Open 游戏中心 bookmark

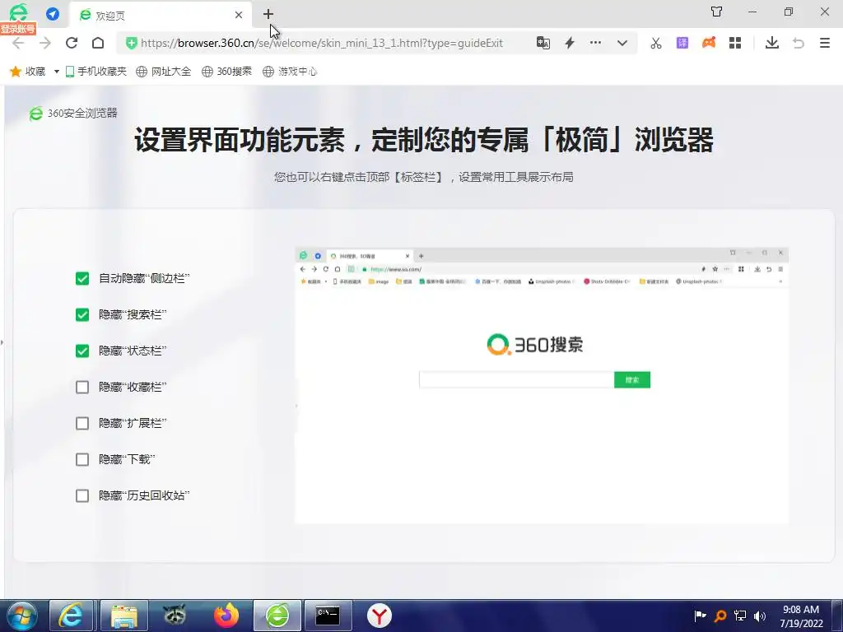[x=290, y=72]
